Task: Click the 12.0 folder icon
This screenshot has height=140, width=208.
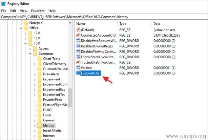Action: (30, 33)
